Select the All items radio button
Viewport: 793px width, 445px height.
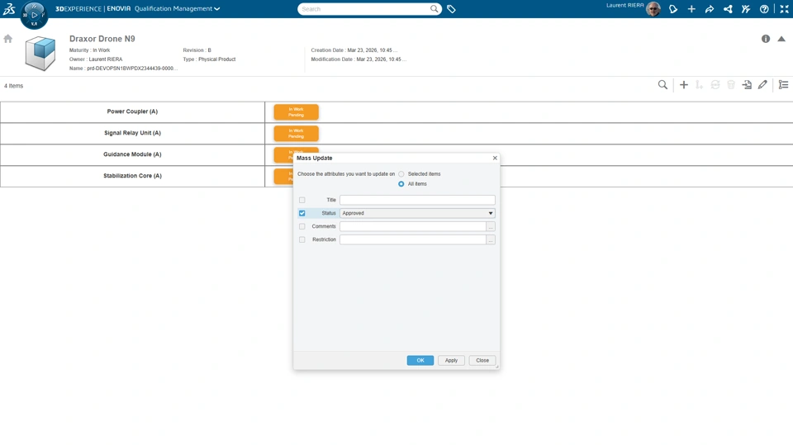[401, 184]
